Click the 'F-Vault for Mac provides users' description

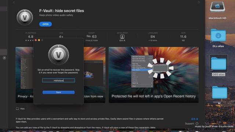90,120
